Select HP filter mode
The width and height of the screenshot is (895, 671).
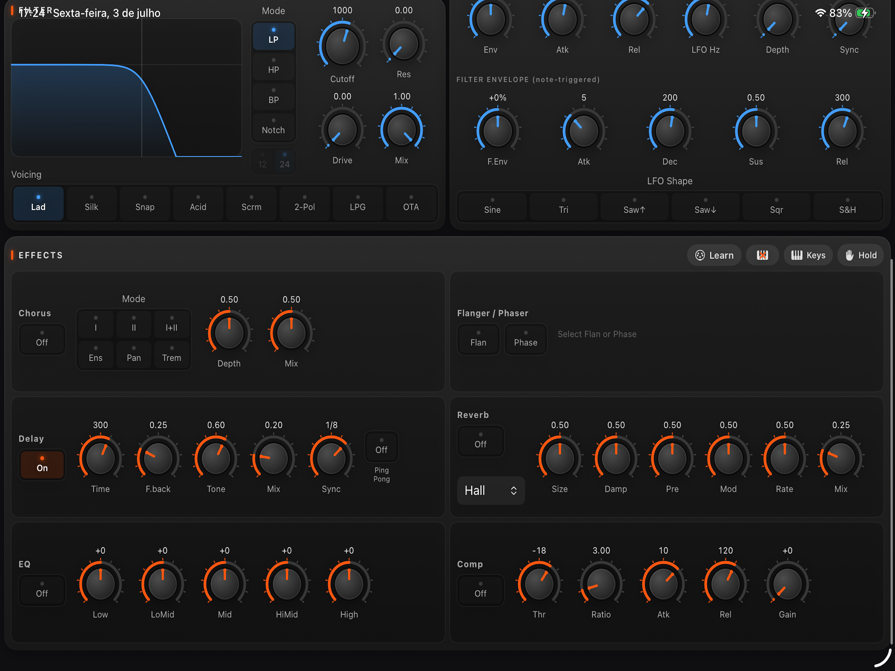click(274, 67)
